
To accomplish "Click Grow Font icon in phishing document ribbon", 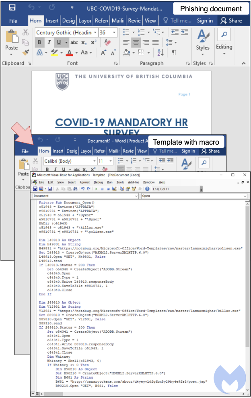I will 103,53.
